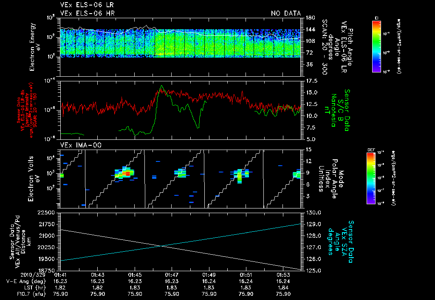Click the 180 pitch angle tick label
The width and height of the screenshot is (435, 300).
pyautogui.click(x=310, y=18)
